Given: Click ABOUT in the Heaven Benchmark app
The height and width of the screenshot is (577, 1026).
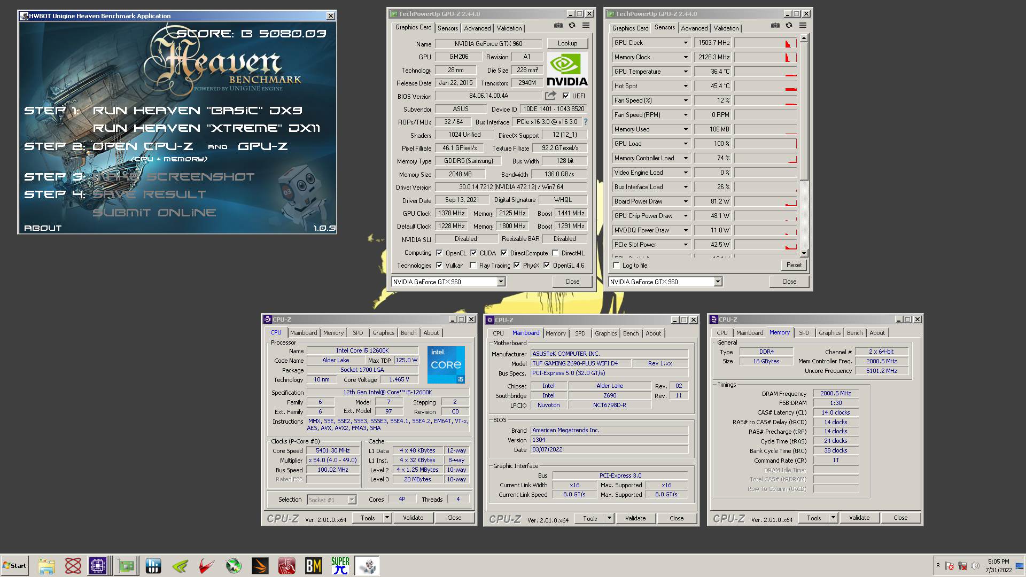Looking at the screenshot, I should point(43,228).
